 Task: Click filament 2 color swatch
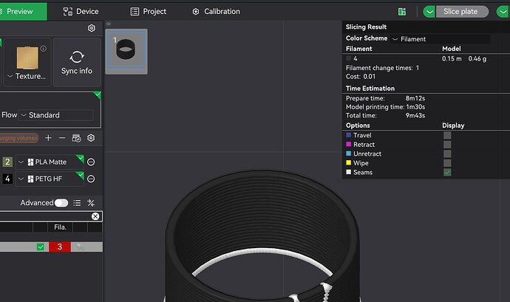[7, 162]
